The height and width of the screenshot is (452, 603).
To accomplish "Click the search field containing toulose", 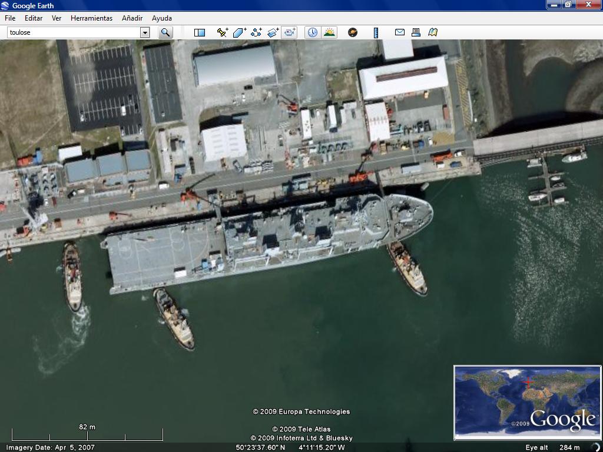I will pos(73,32).
